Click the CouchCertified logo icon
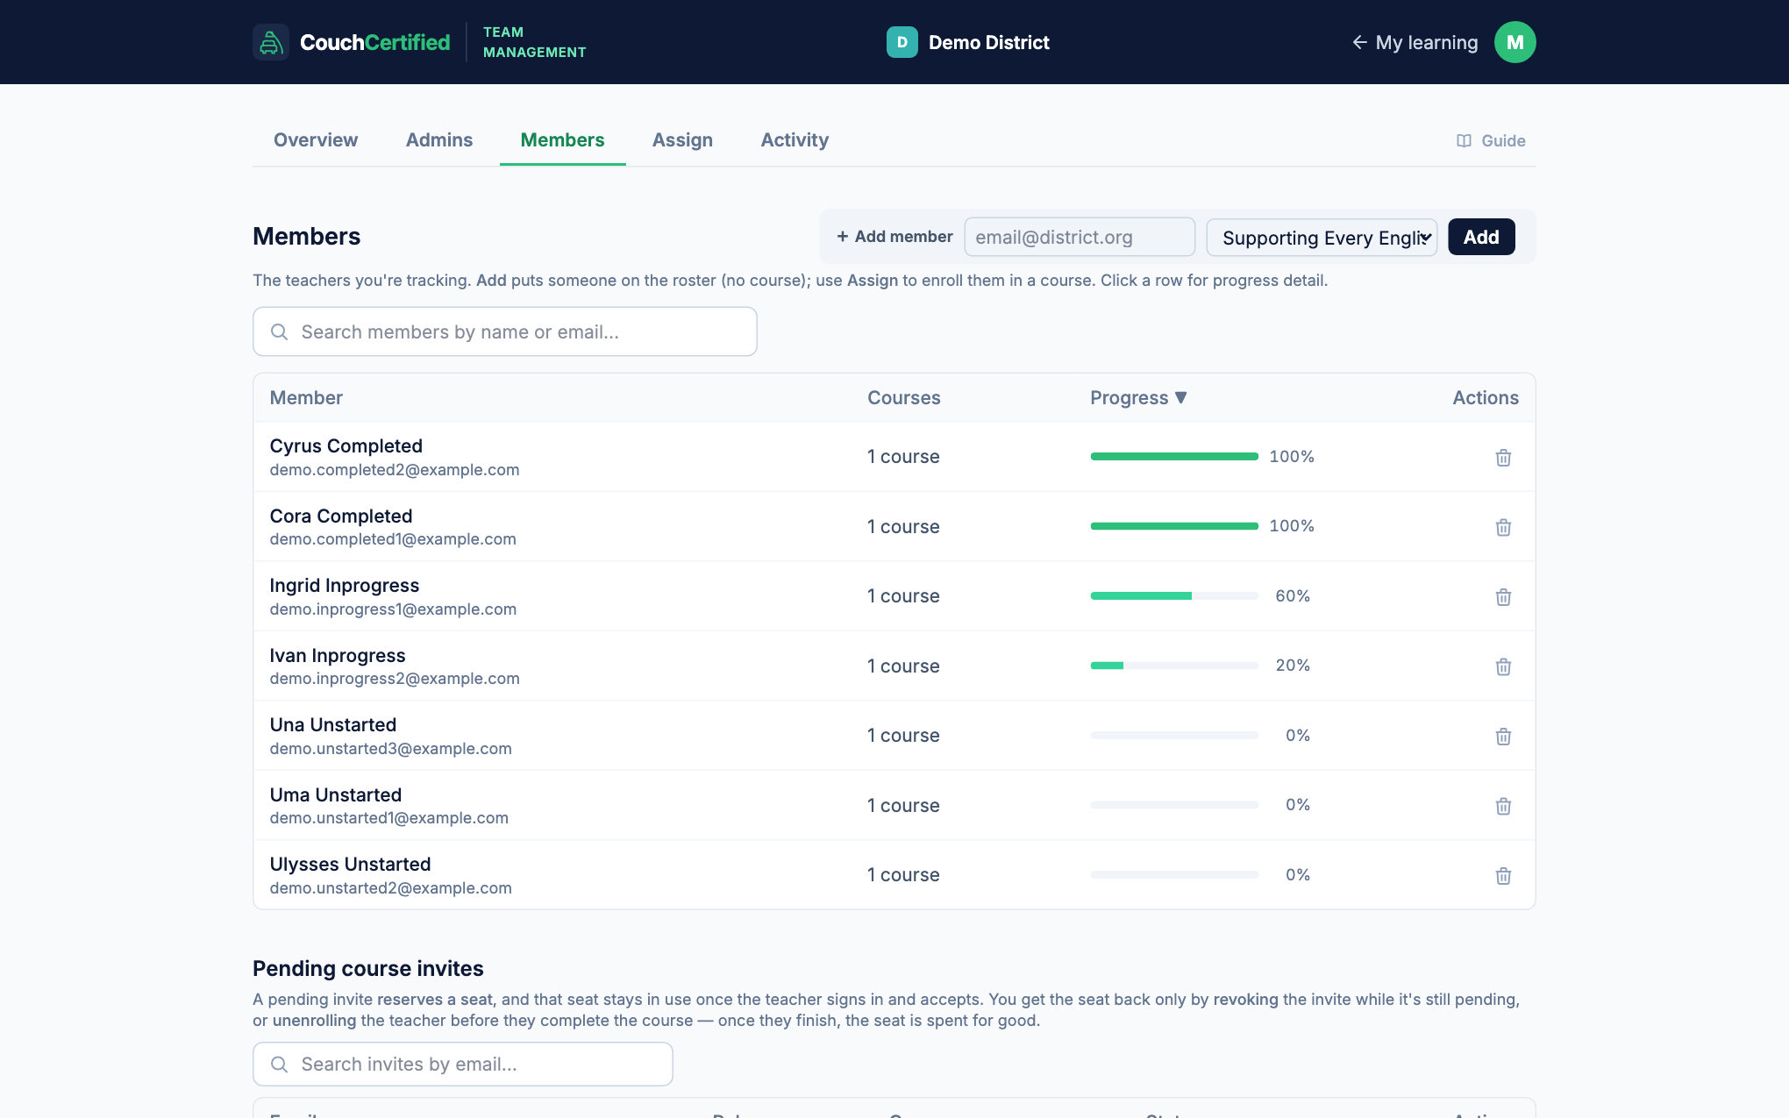The height and width of the screenshot is (1118, 1789). pyautogui.click(x=271, y=42)
